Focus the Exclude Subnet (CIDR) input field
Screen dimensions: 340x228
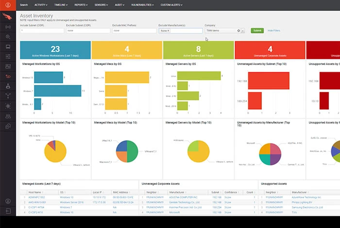click(x=88, y=31)
